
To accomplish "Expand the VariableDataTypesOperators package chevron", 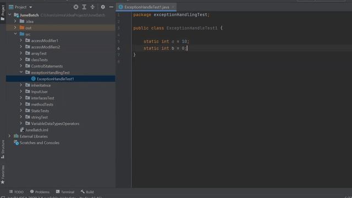I will [21, 123].
